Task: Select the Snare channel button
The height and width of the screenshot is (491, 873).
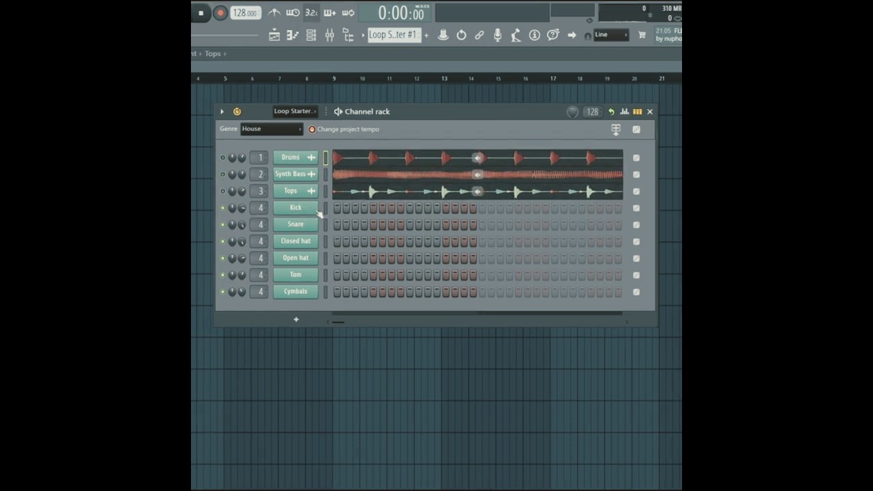Action: [295, 224]
